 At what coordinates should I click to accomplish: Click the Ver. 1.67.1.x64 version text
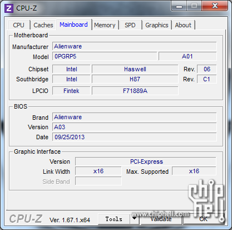click(70, 220)
